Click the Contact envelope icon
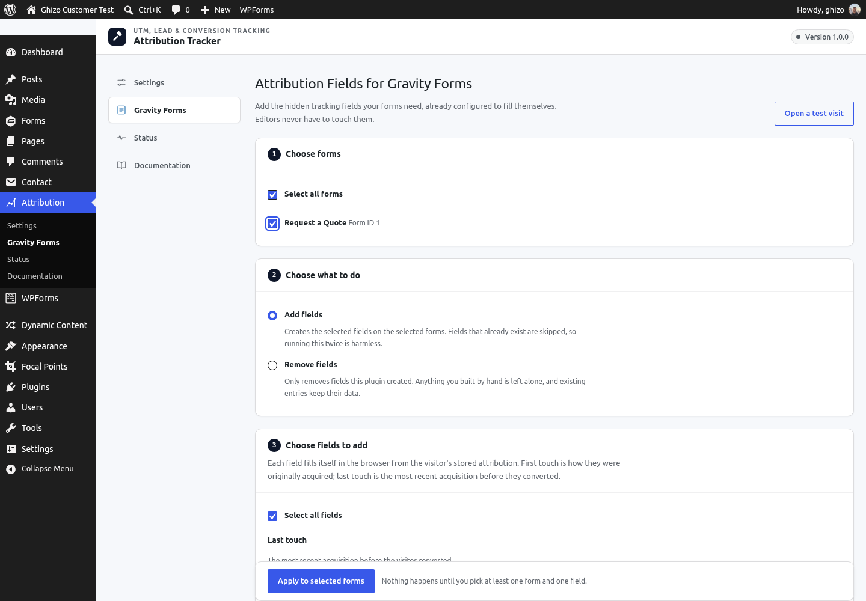Viewport: 866px width, 601px height. 11,182
